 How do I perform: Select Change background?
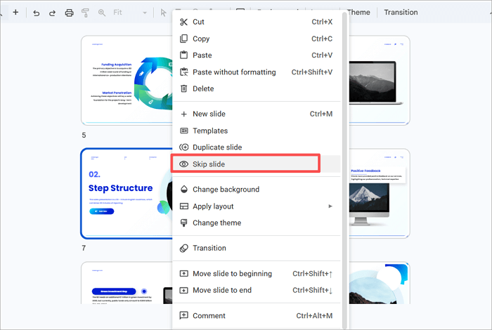pos(257,190)
